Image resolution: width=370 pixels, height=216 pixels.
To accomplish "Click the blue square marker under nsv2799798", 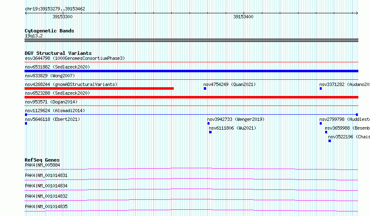I will (321, 123).
